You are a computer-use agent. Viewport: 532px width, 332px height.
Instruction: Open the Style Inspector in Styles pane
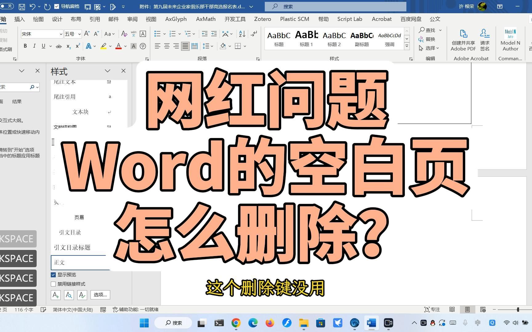[x=69, y=295]
